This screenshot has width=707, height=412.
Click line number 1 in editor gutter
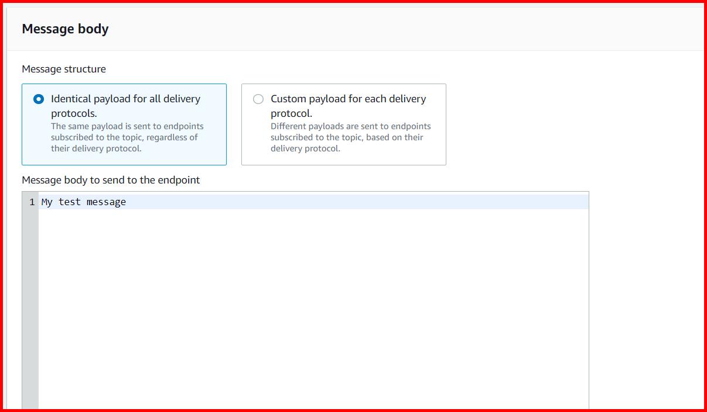32,202
